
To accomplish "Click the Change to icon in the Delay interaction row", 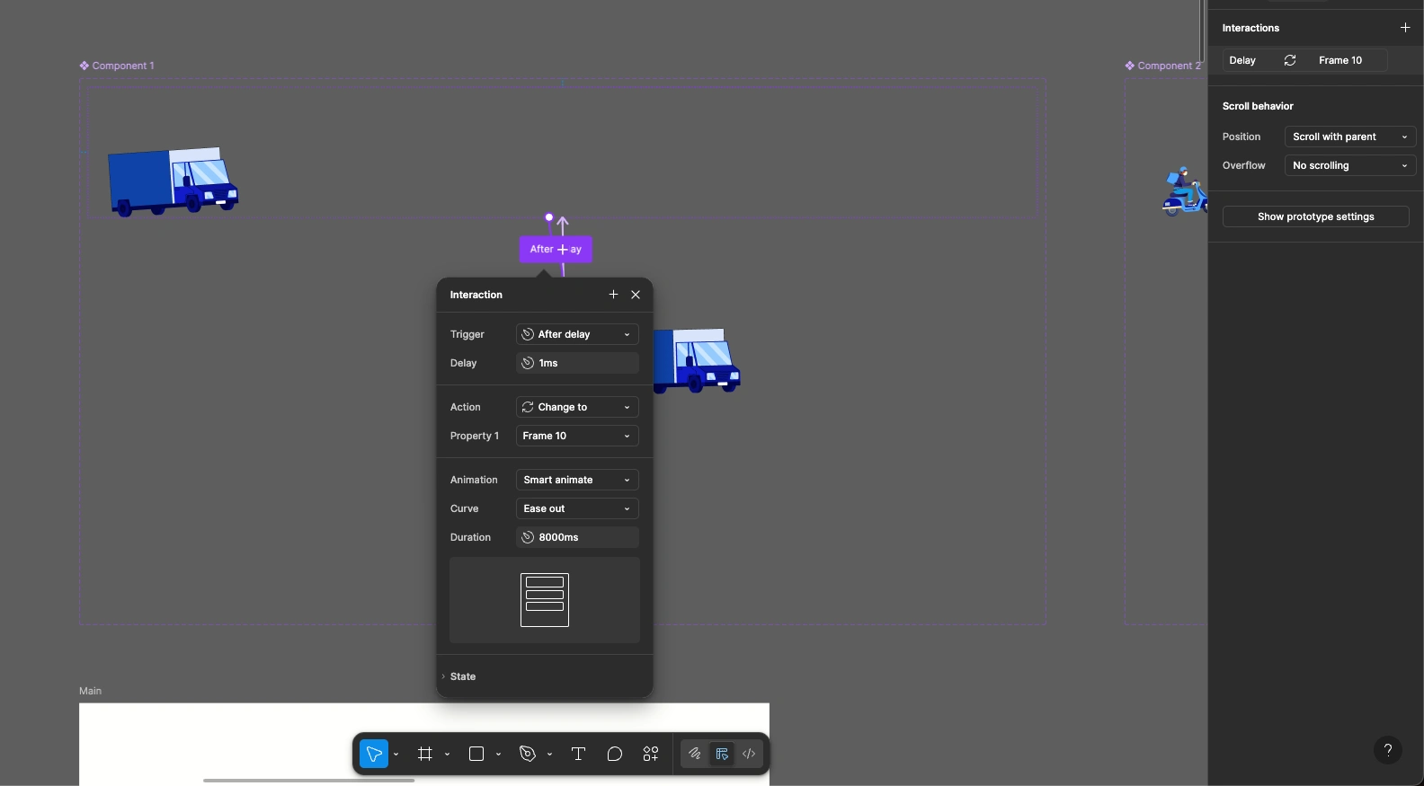I will click(1290, 60).
